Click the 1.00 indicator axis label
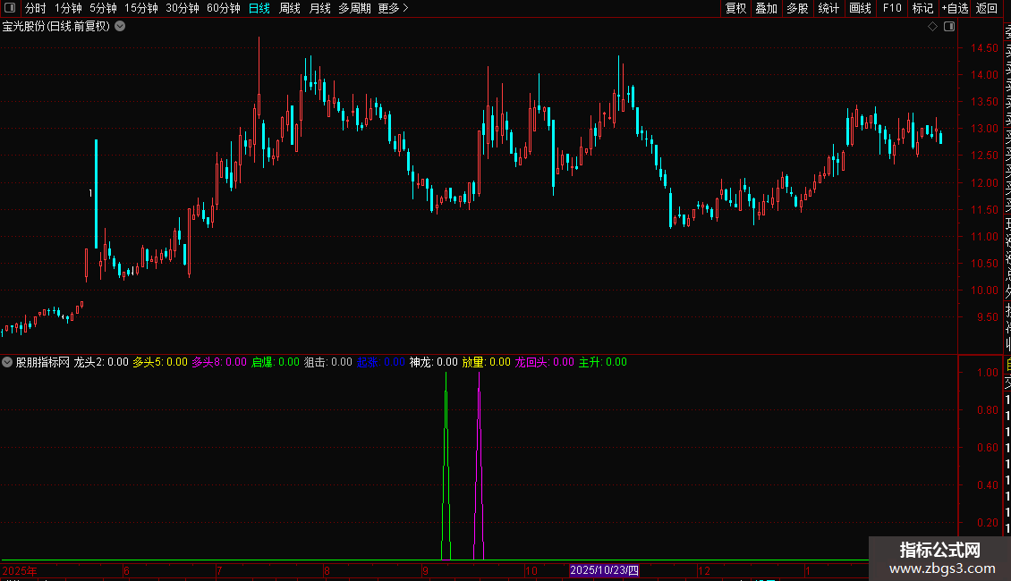This screenshot has width=1011, height=581. coord(987,373)
